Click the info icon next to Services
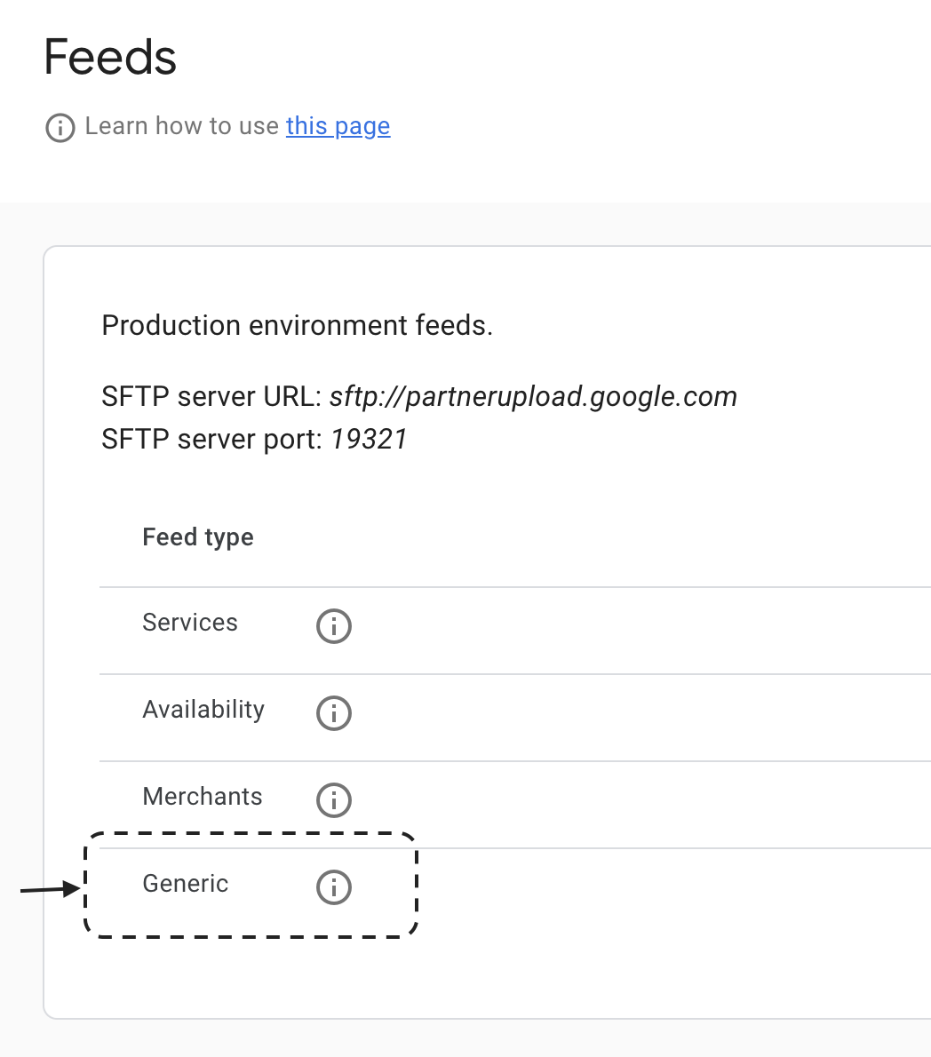This screenshot has height=1057, width=931. [x=333, y=625]
